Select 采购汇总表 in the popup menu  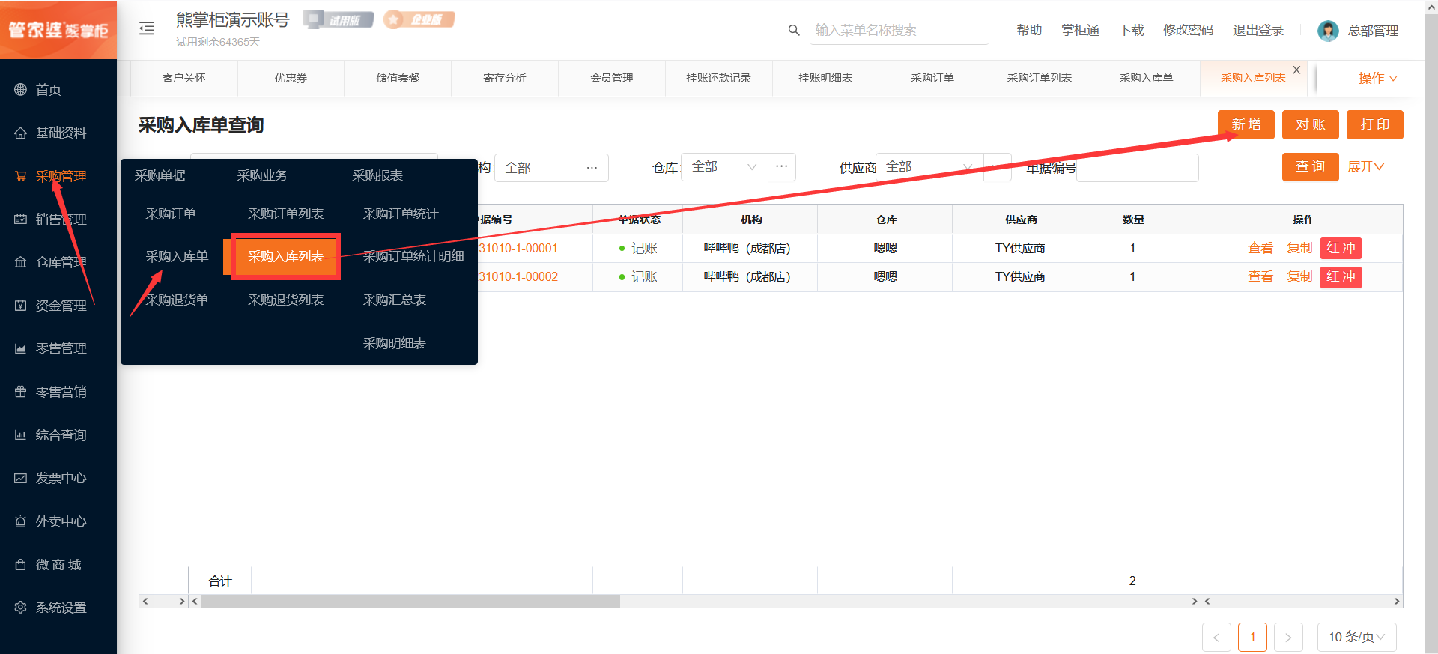[395, 300]
